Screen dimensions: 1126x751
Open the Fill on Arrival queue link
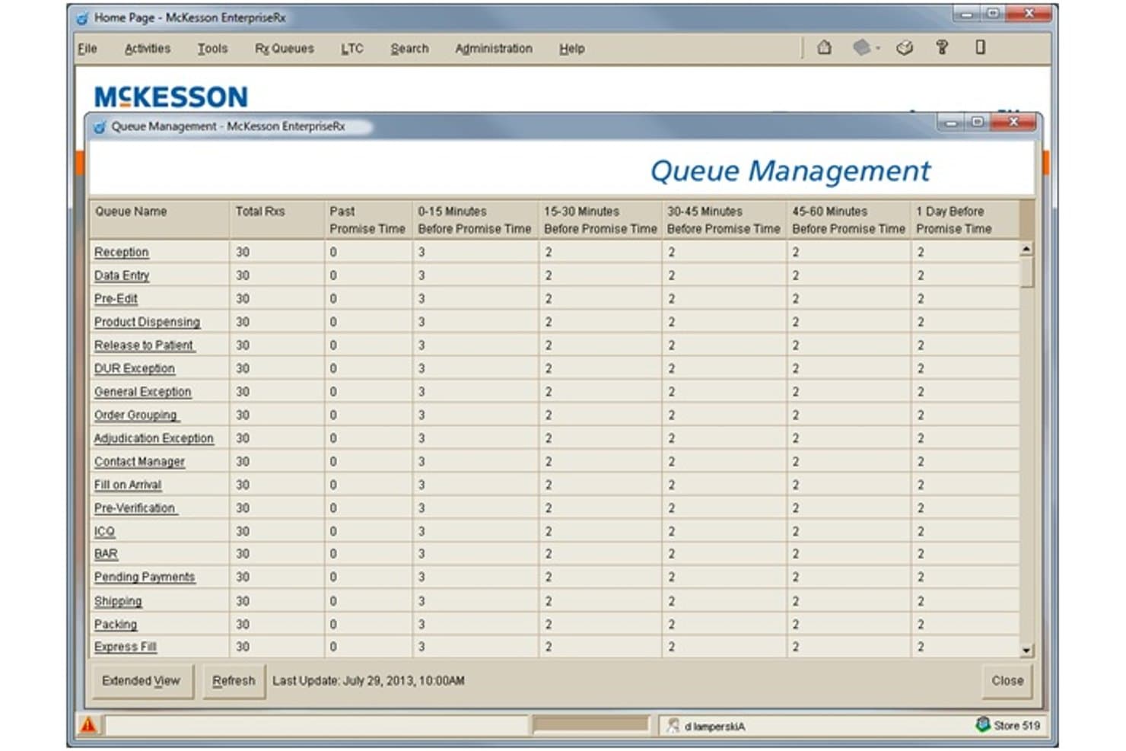[x=128, y=485]
